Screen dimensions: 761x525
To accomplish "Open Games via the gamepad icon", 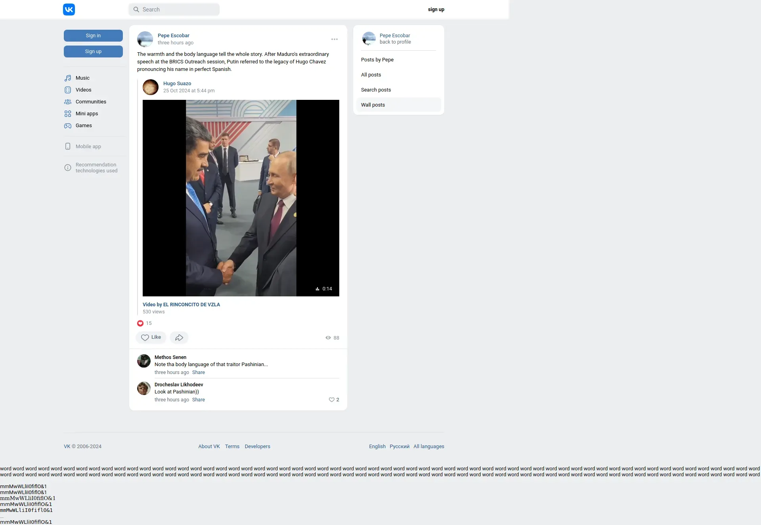I will [68, 126].
